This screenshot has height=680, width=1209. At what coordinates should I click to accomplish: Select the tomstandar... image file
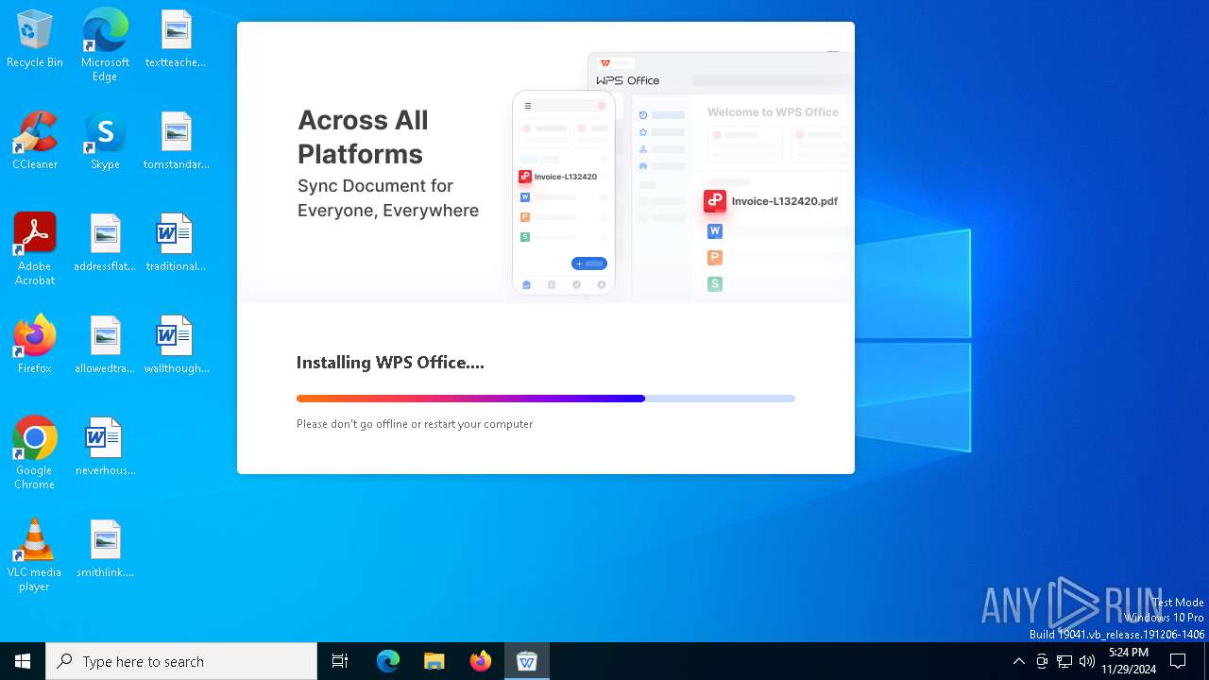pyautogui.click(x=176, y=141)
